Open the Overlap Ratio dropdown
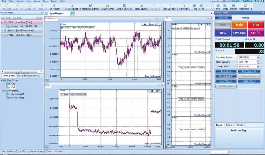 point(258,66)
